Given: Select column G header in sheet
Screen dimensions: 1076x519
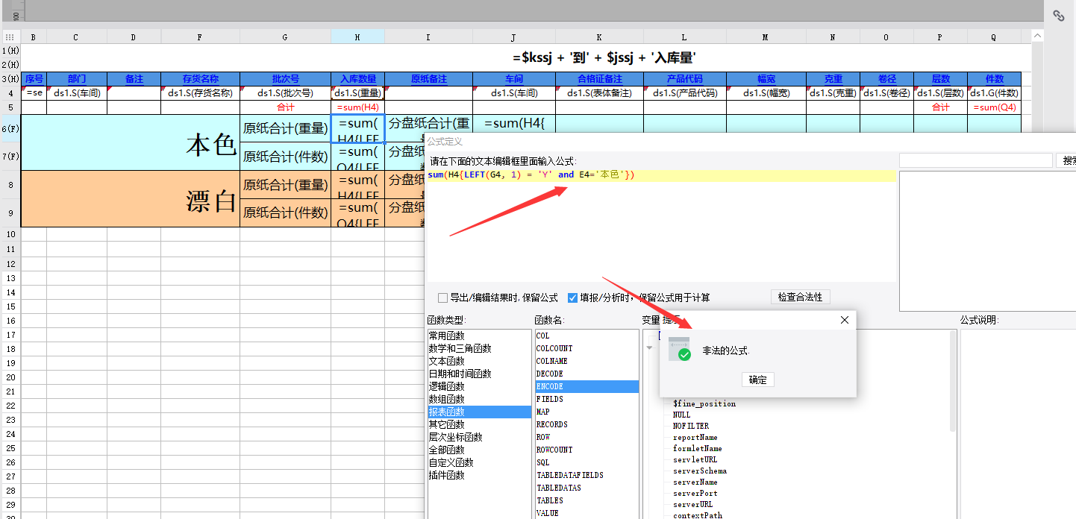Looking at the screenshot, I should (x=285, y=37).
